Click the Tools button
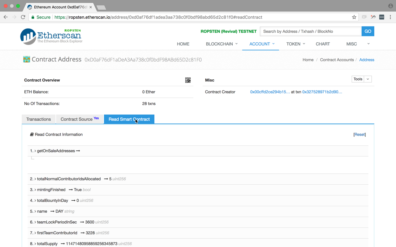The width and height of the screenshot is (396, 247). point(358,79)
